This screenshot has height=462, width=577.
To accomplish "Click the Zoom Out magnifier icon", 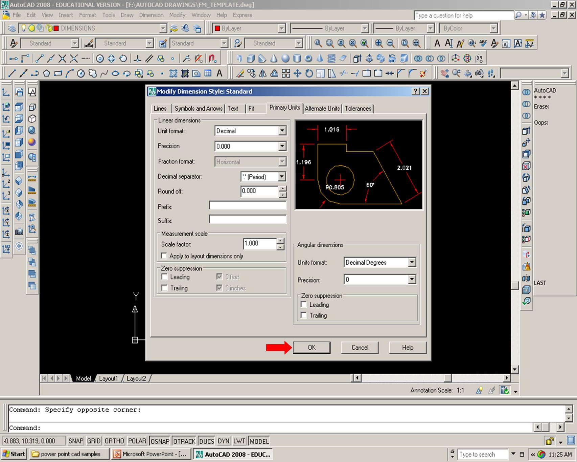I will [390, 43].
